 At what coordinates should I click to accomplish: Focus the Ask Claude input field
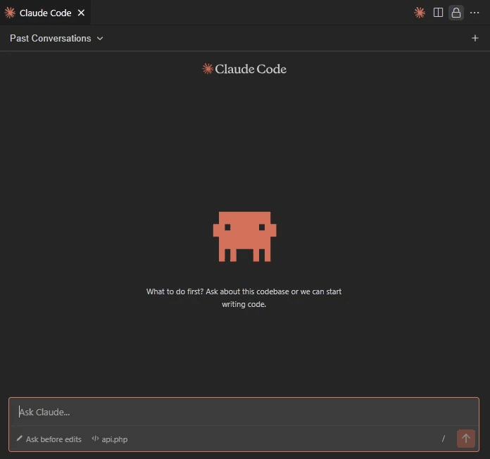(x=244, y=412)
